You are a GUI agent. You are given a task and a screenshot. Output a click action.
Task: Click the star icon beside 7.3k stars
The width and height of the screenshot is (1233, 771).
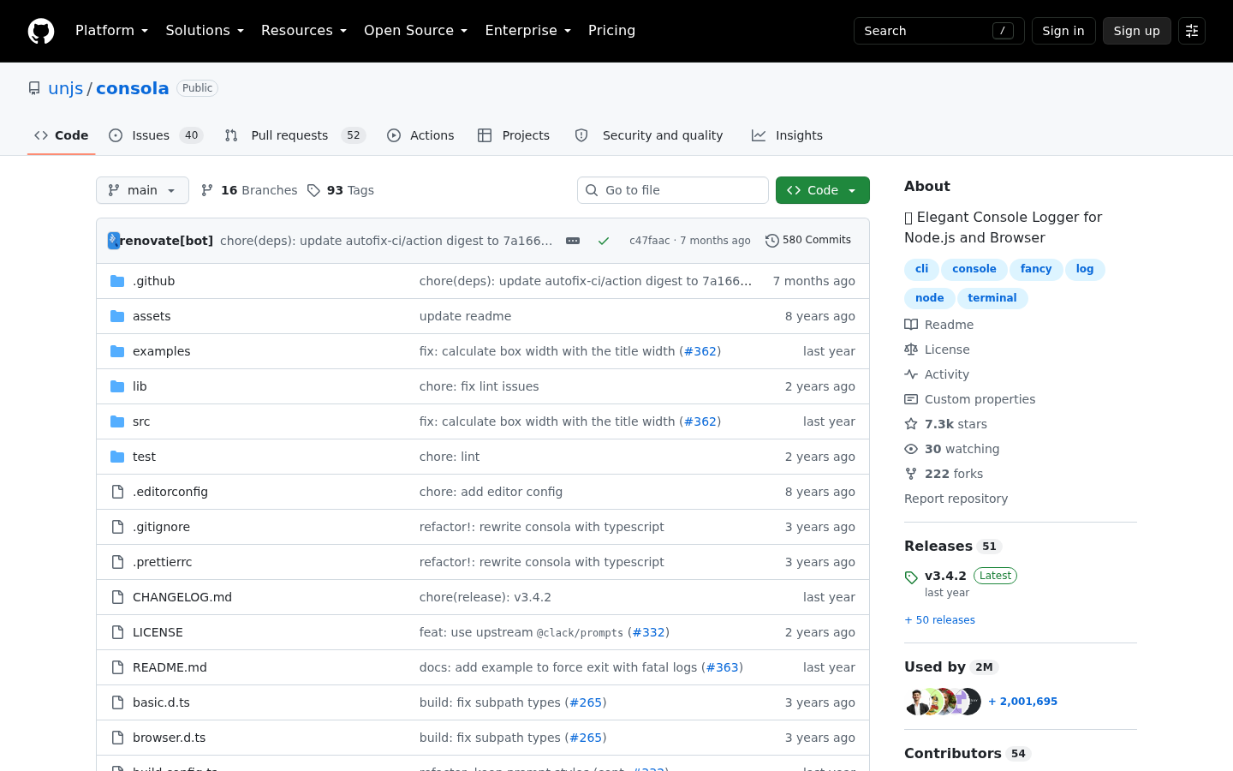pos(911,424)
